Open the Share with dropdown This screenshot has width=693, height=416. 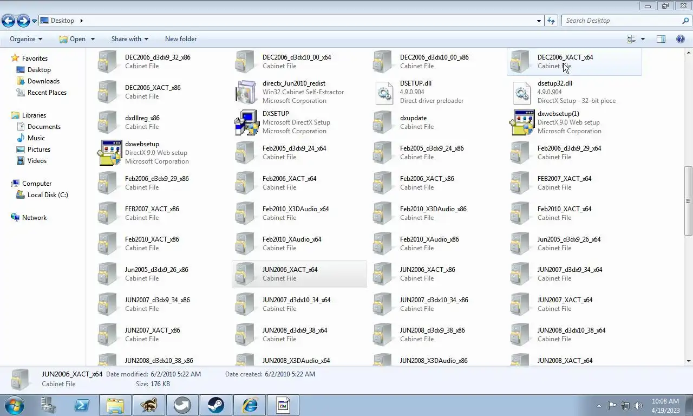click(x=130, y=39)
